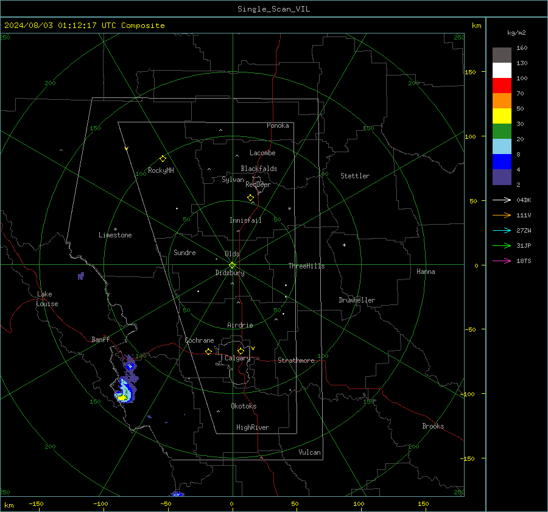548x512 pixels.
Task: Click the orange 111V arrow in legend
Action: [502, 216]
